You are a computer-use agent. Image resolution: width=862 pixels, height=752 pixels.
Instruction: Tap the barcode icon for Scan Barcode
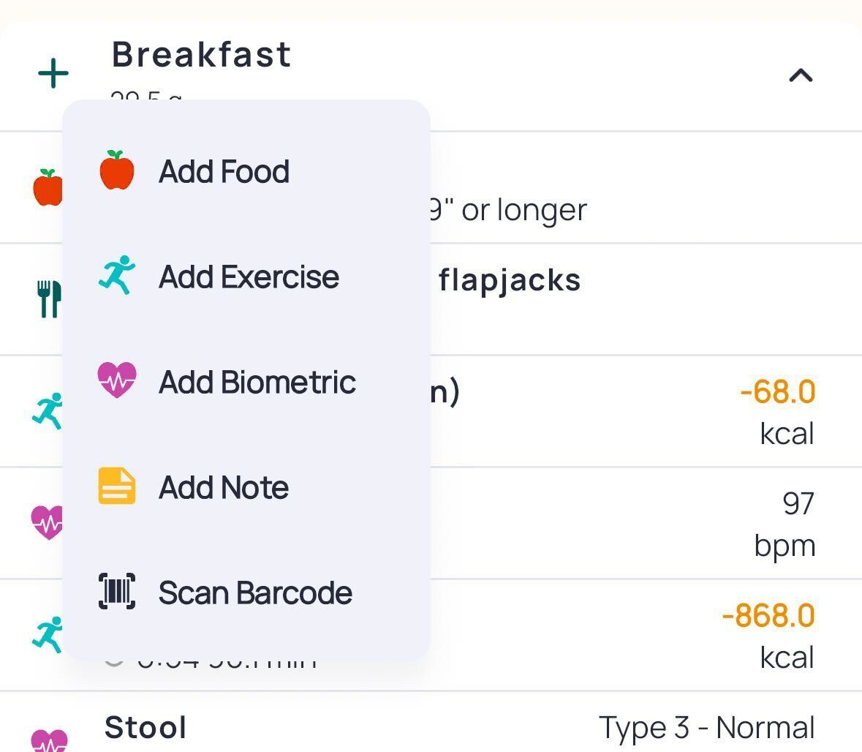point(117,592)
